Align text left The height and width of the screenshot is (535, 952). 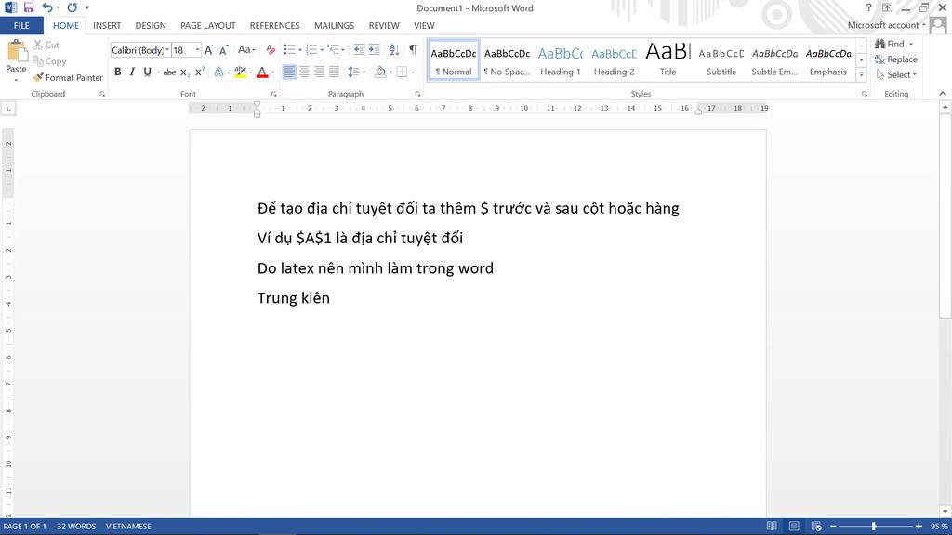pos(290,72)
